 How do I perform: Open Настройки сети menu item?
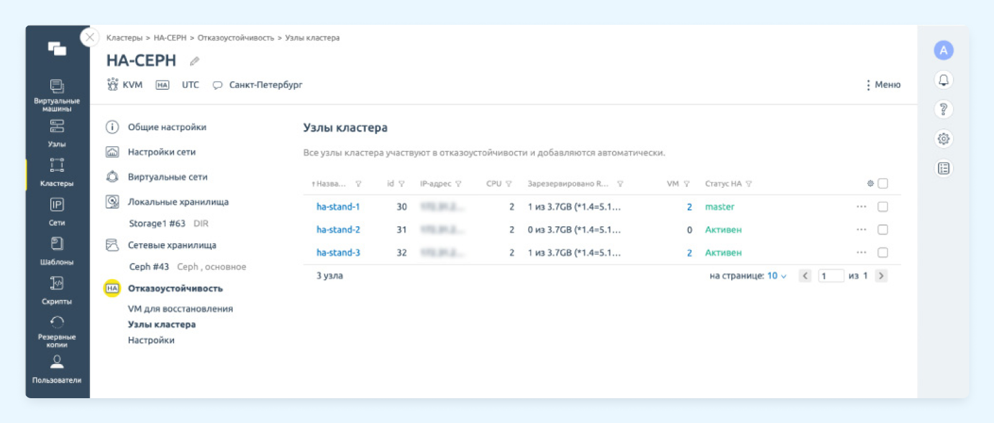162,152
